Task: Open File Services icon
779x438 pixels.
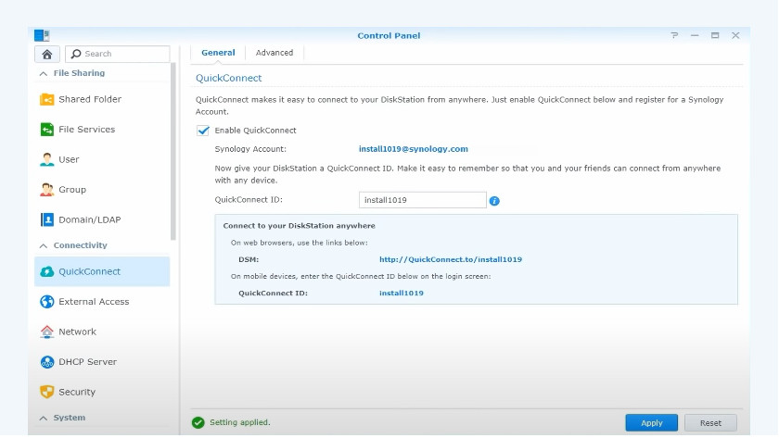Action: 47,130
